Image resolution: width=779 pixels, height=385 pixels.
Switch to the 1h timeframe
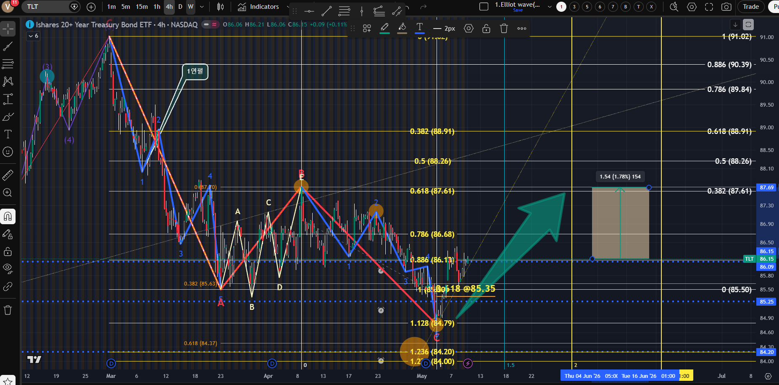pos(157,7)
